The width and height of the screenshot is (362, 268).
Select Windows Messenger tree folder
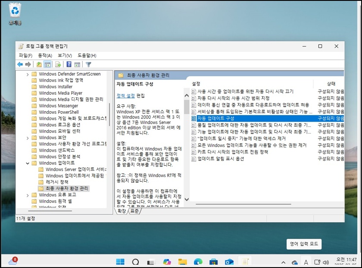pyautogui.click(x=59, y=106)
